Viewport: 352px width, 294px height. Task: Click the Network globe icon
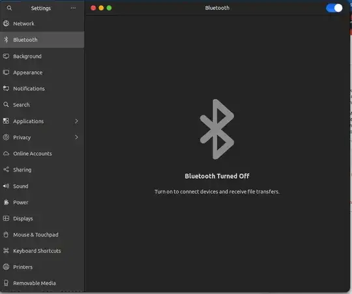click(7, 23)
